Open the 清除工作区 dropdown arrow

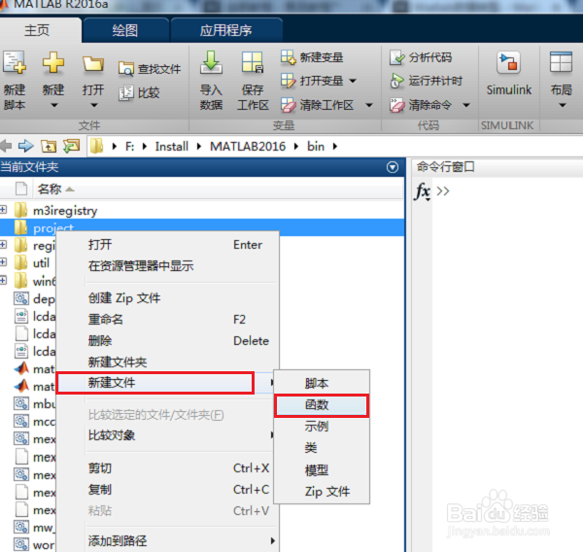(x=368, y=105)
